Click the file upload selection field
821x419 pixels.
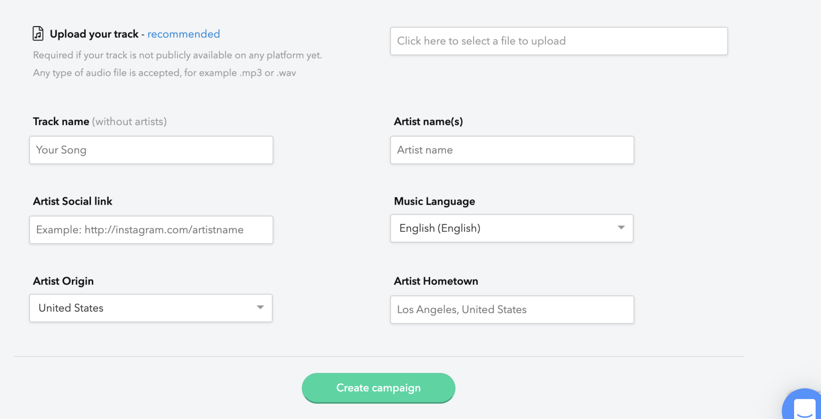click(559, 41)
